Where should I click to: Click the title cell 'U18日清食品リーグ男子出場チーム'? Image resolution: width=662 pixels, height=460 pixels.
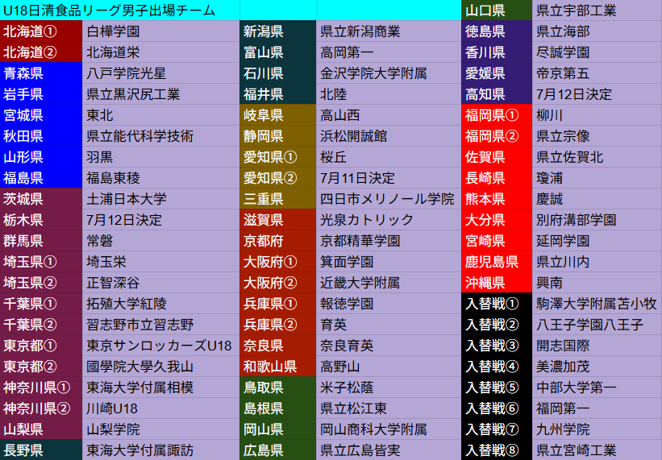119,10
